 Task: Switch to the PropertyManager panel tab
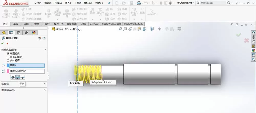(x=11, y=33)
